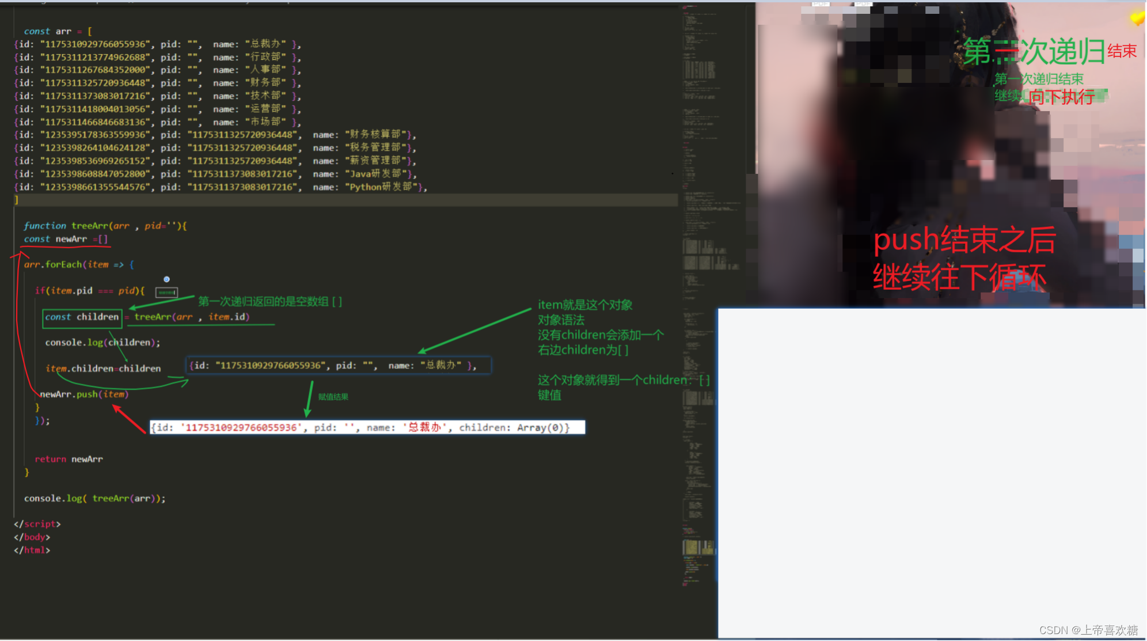Click the array row named "运营部"

coord(157,109)
